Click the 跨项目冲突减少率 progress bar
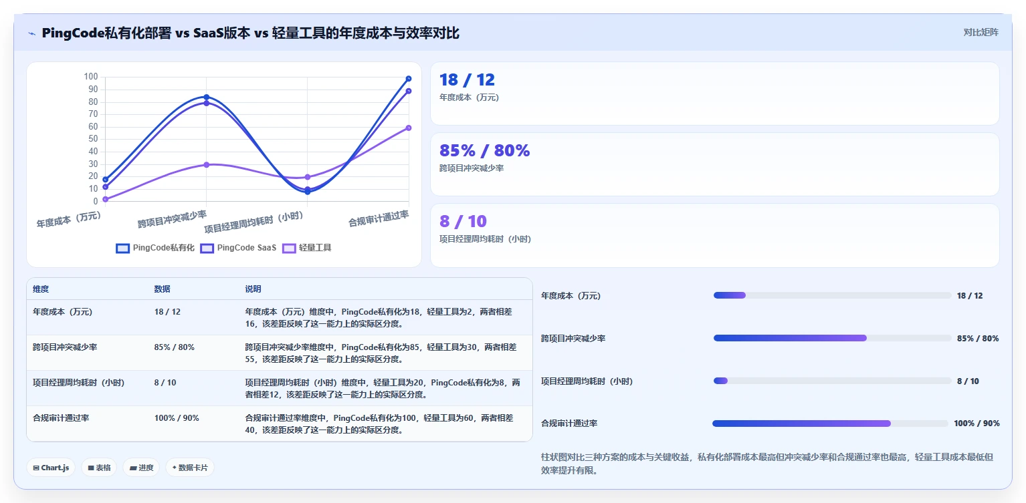The image size is (1026, 503). coord(832,338)
